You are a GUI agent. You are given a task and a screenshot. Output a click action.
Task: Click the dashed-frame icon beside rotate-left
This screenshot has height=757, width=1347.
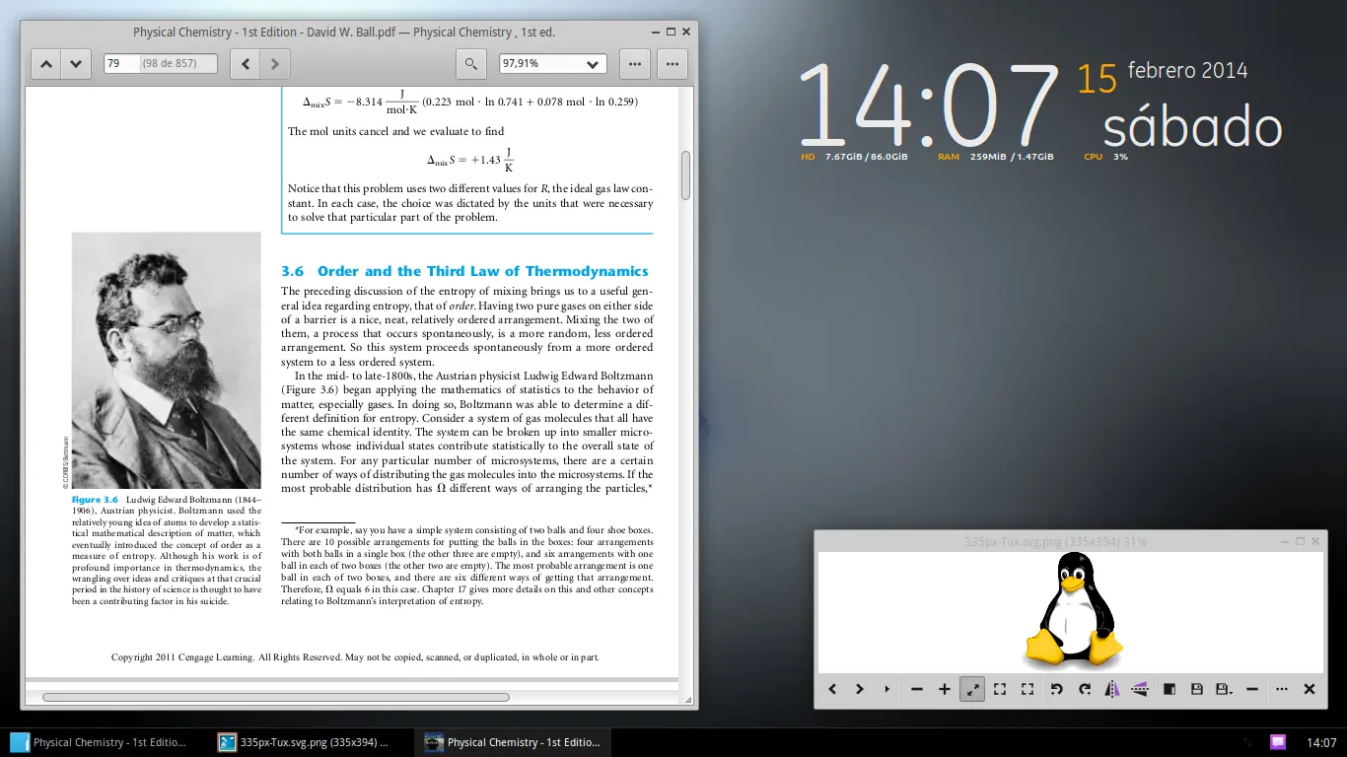click(x=1028, y=689)
